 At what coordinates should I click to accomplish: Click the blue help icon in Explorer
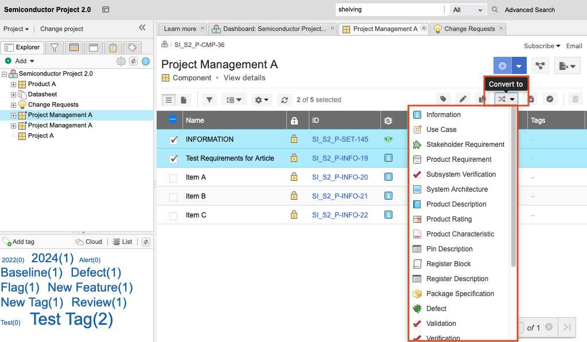(146, 61)
